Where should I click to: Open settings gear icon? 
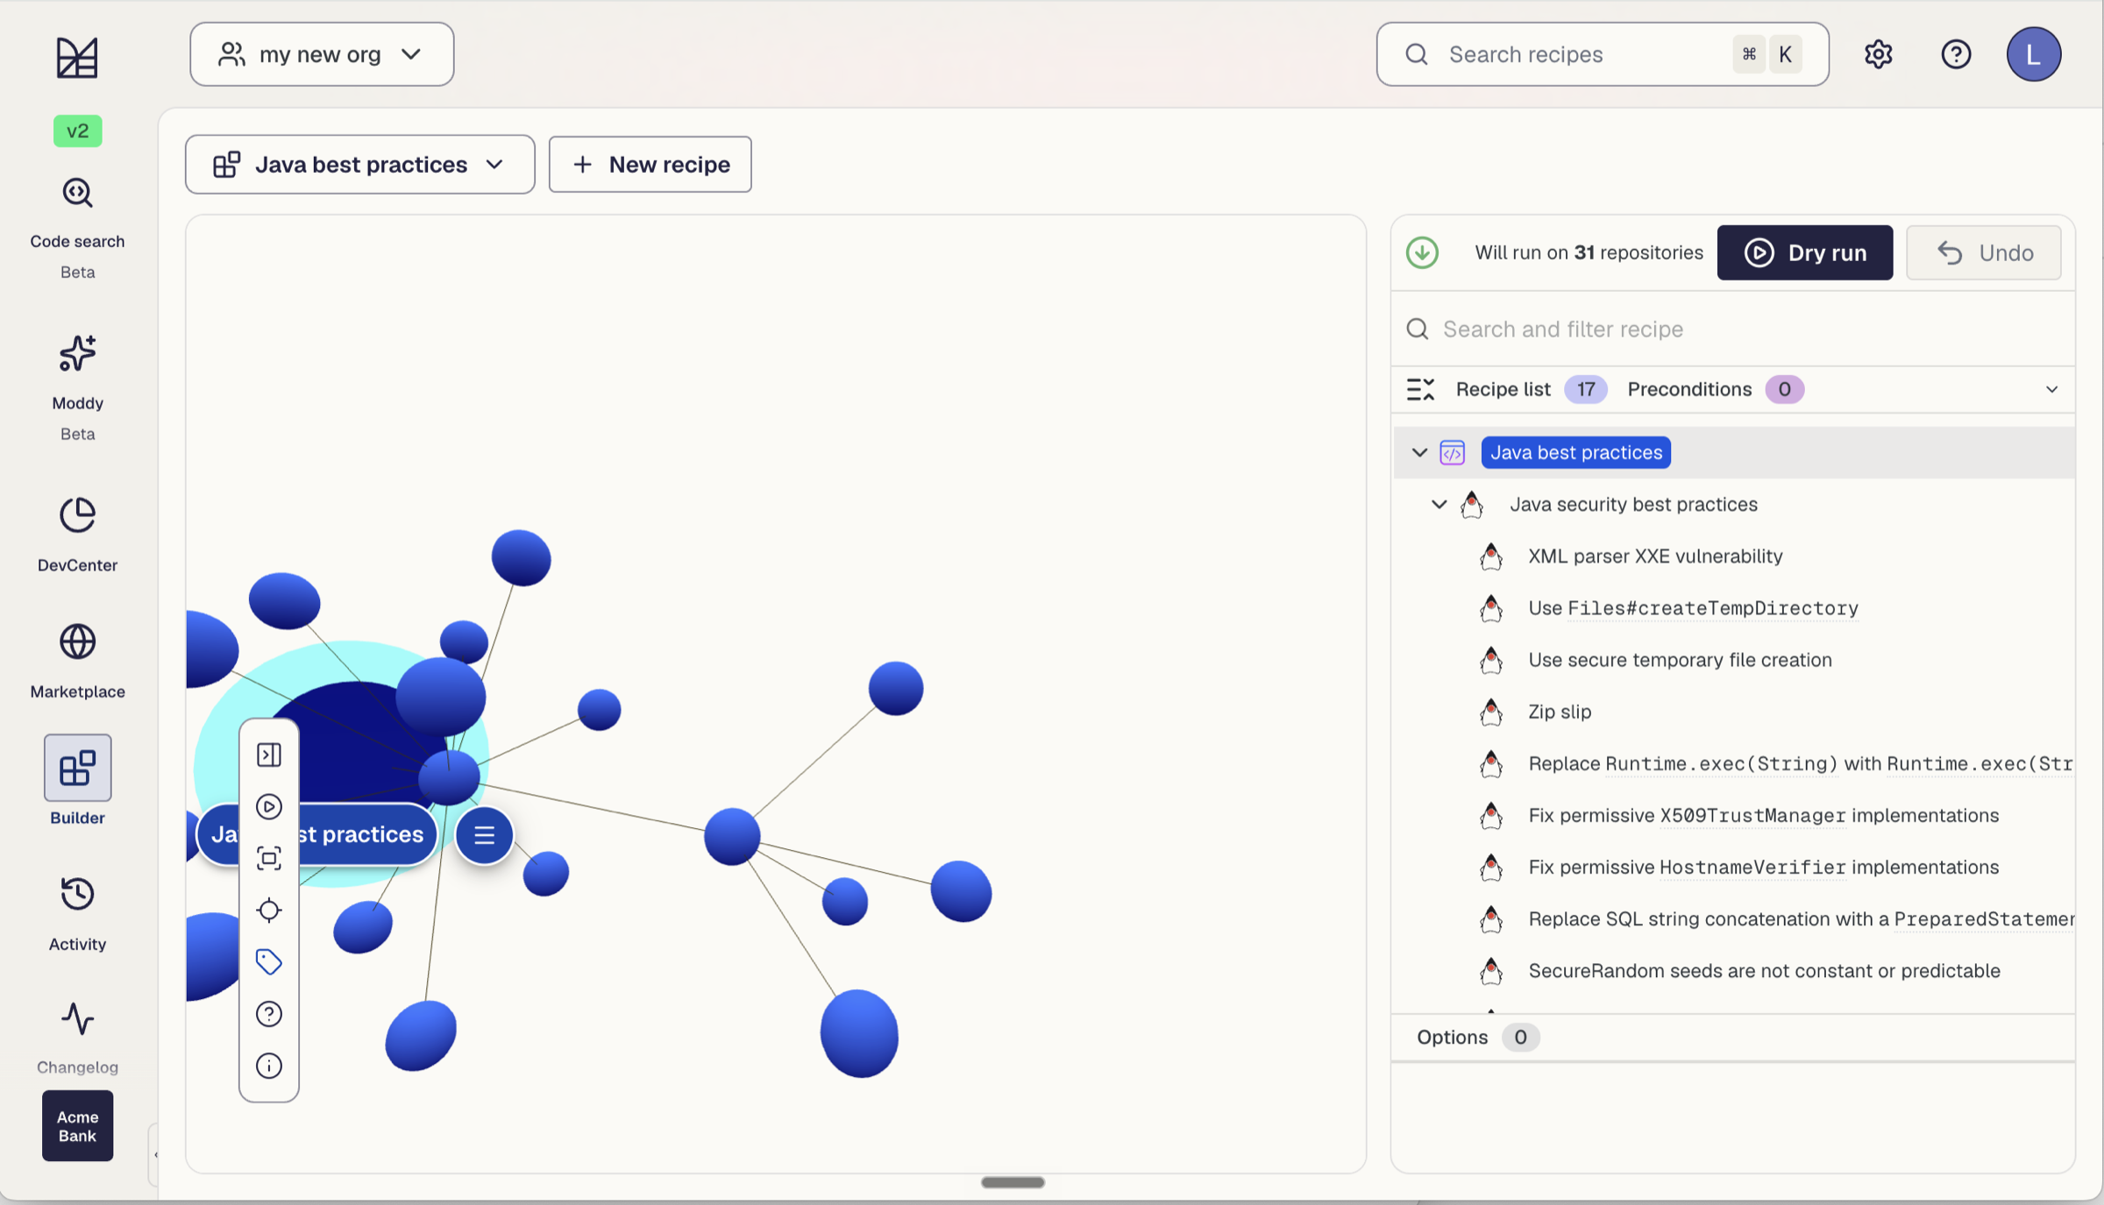coord(1878,54)
